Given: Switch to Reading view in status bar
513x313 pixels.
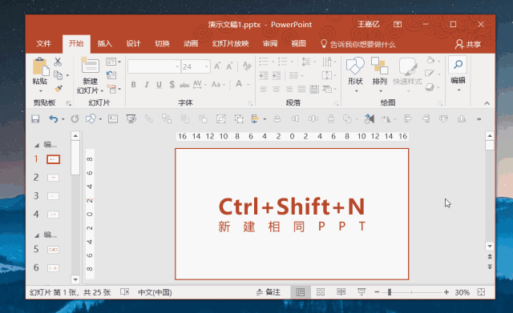Looking at the screenshot, I should click(341, 292).
